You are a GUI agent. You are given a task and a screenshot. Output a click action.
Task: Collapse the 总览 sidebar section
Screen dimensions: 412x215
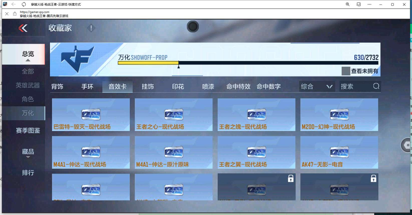(x=24, y=54)
